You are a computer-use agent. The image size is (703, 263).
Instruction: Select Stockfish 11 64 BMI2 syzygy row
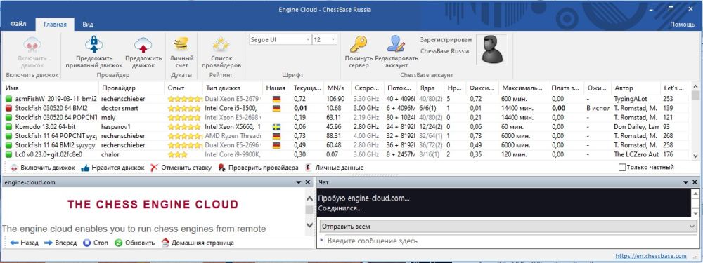tap(346, 145)
